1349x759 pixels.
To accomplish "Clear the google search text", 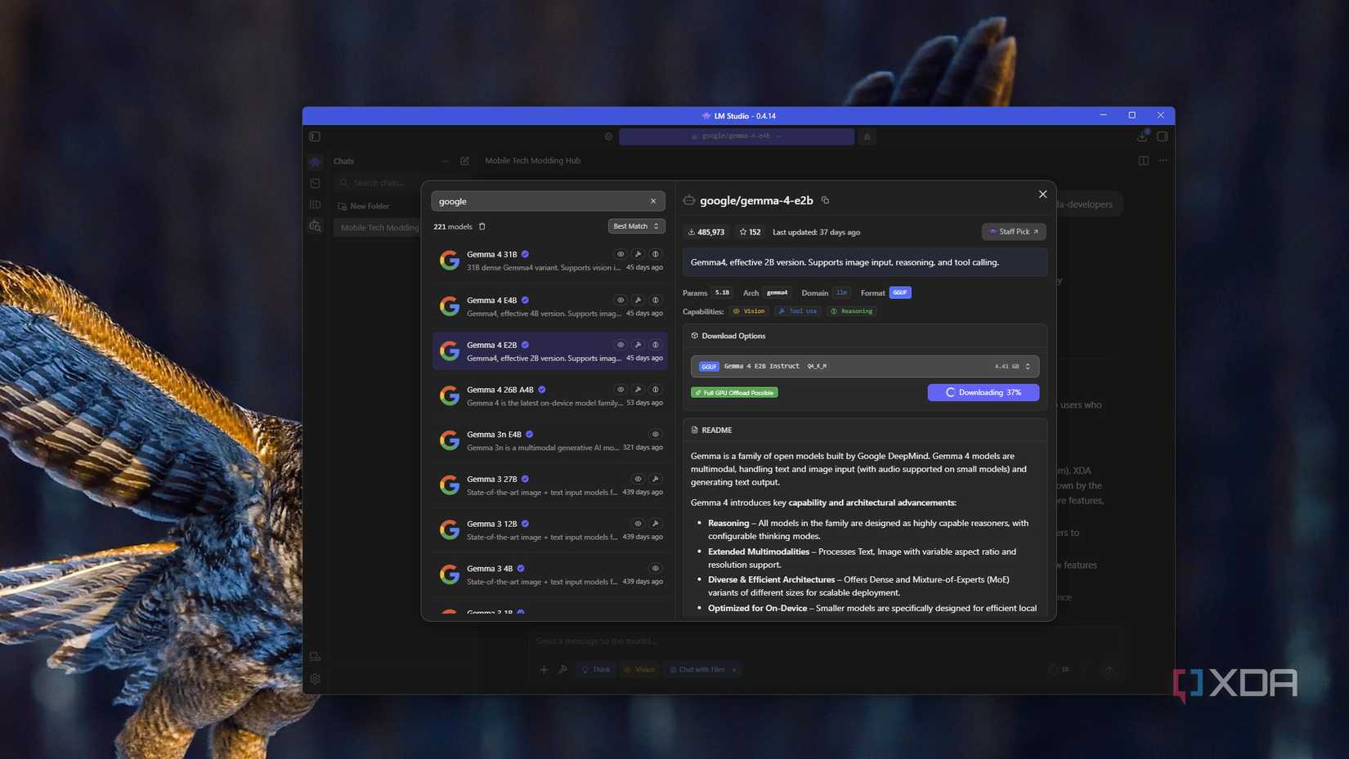I will [x=653, y=201].
